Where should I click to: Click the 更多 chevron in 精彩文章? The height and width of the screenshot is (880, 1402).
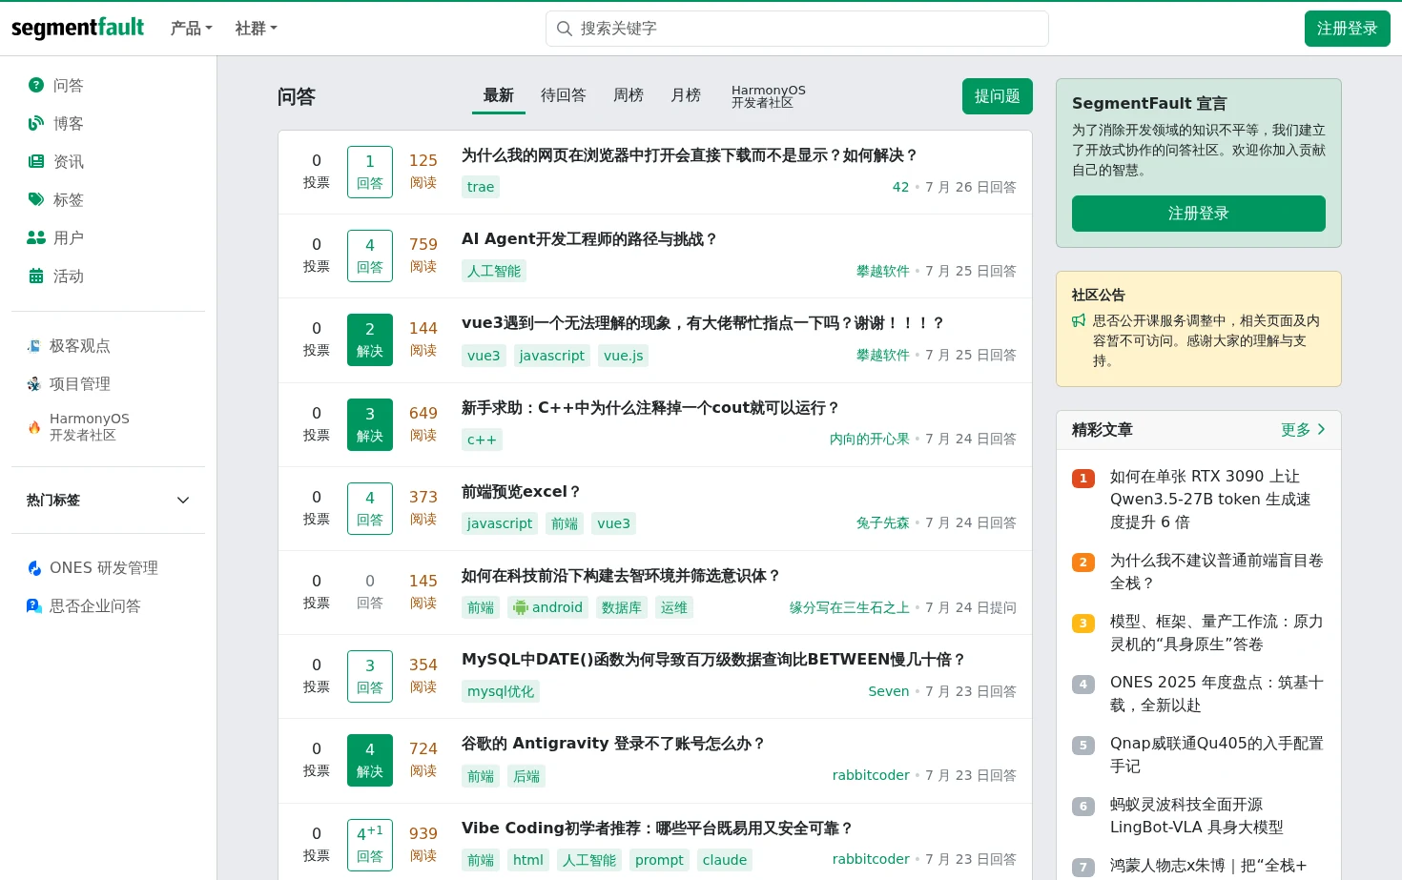coord(1321,430)
